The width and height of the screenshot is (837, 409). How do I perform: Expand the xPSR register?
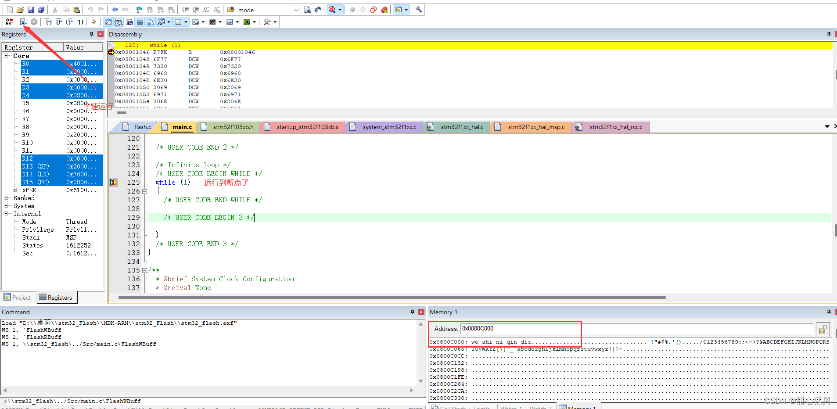(15, 190)
